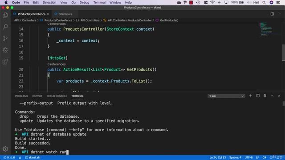Change file encoding via UTF-8
Viewport: 285px width, 160px height.
pyautogui.click(x=248, y=157)
